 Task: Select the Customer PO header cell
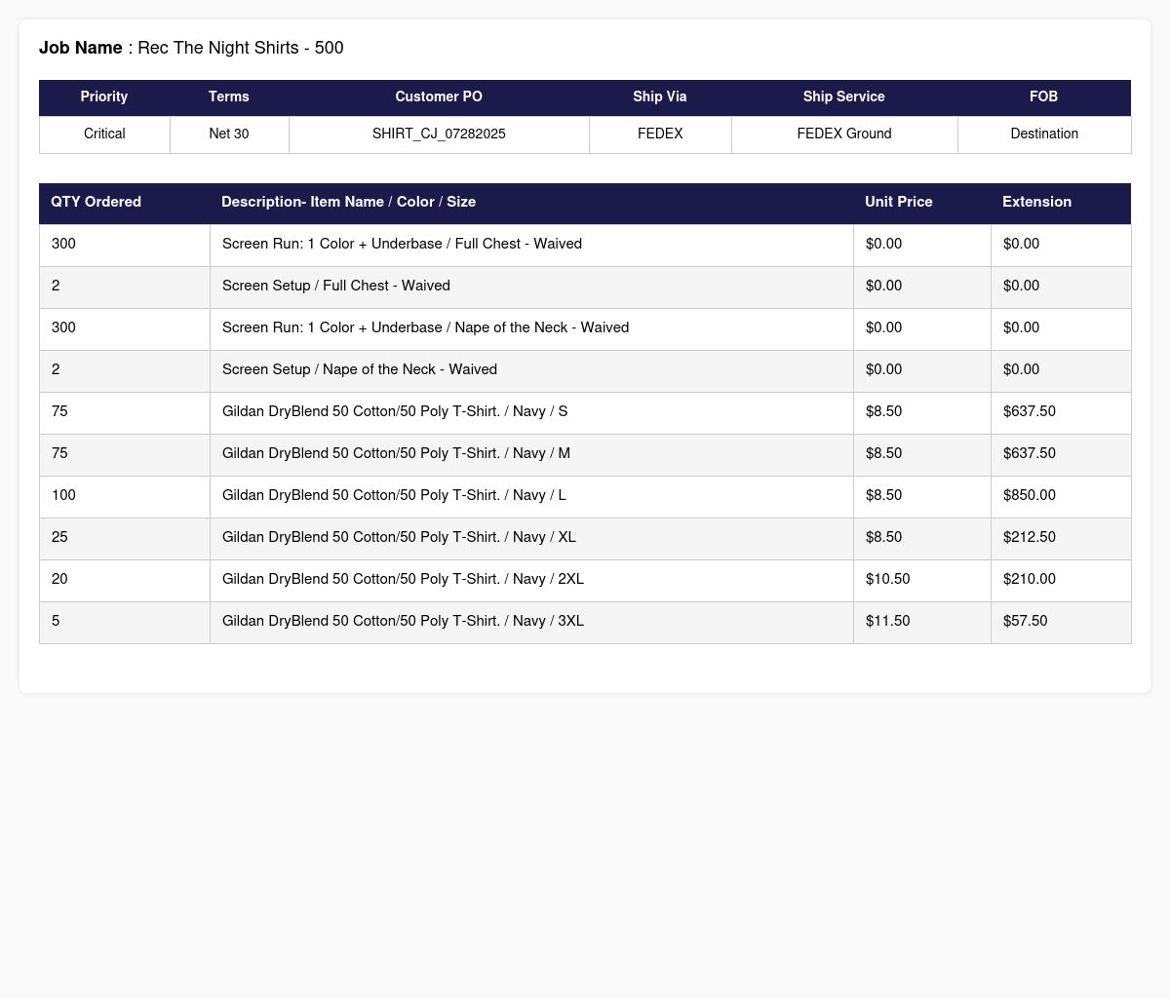(x=439, y=97)
